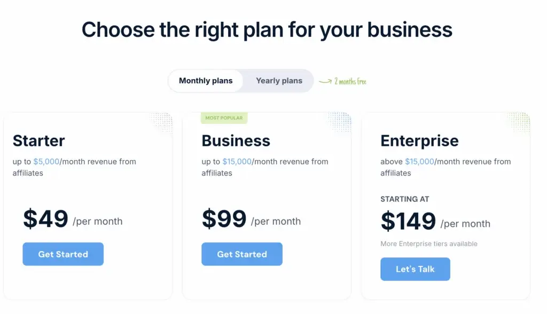Viewport: 547px width, 314px height.
Task: Select the Starter plan title
Action: pyautogui.click(x=38, y=140)
